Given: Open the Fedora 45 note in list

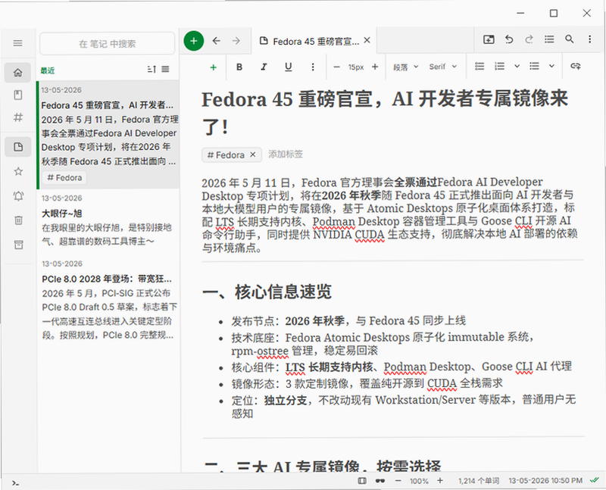Looking at the screenshot, I should click(x=109, y=135).
